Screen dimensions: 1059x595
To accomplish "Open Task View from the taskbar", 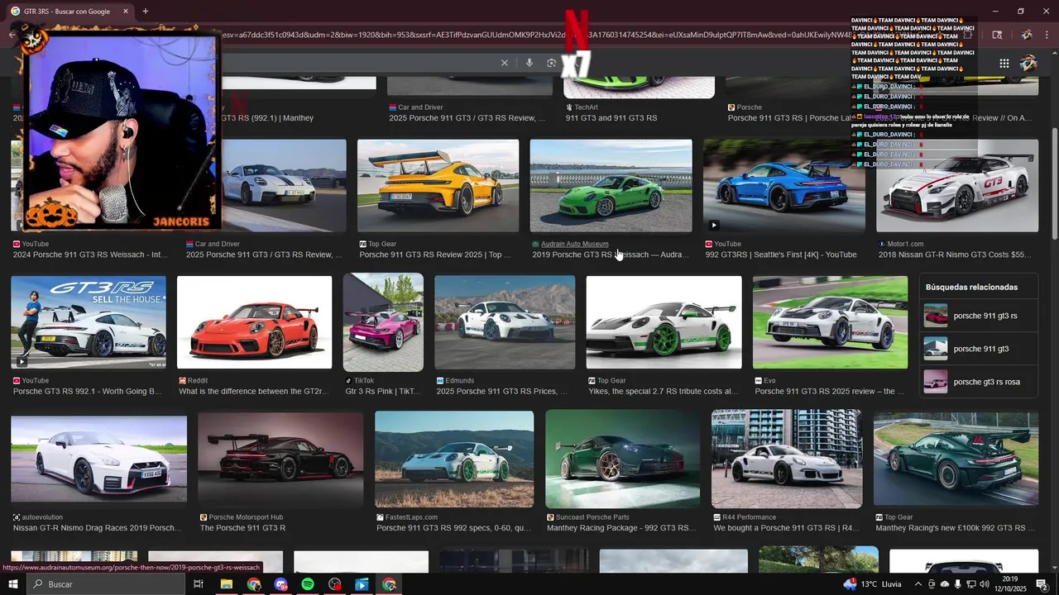I will coord(199,584).
